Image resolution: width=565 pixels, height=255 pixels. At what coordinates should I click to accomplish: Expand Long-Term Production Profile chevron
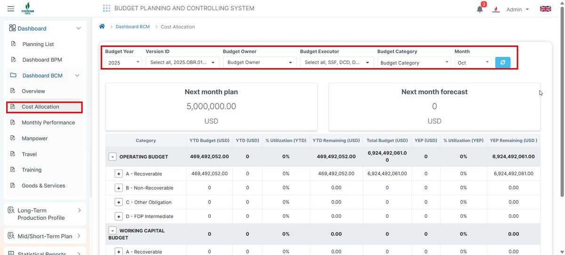(x=79, y=210)
